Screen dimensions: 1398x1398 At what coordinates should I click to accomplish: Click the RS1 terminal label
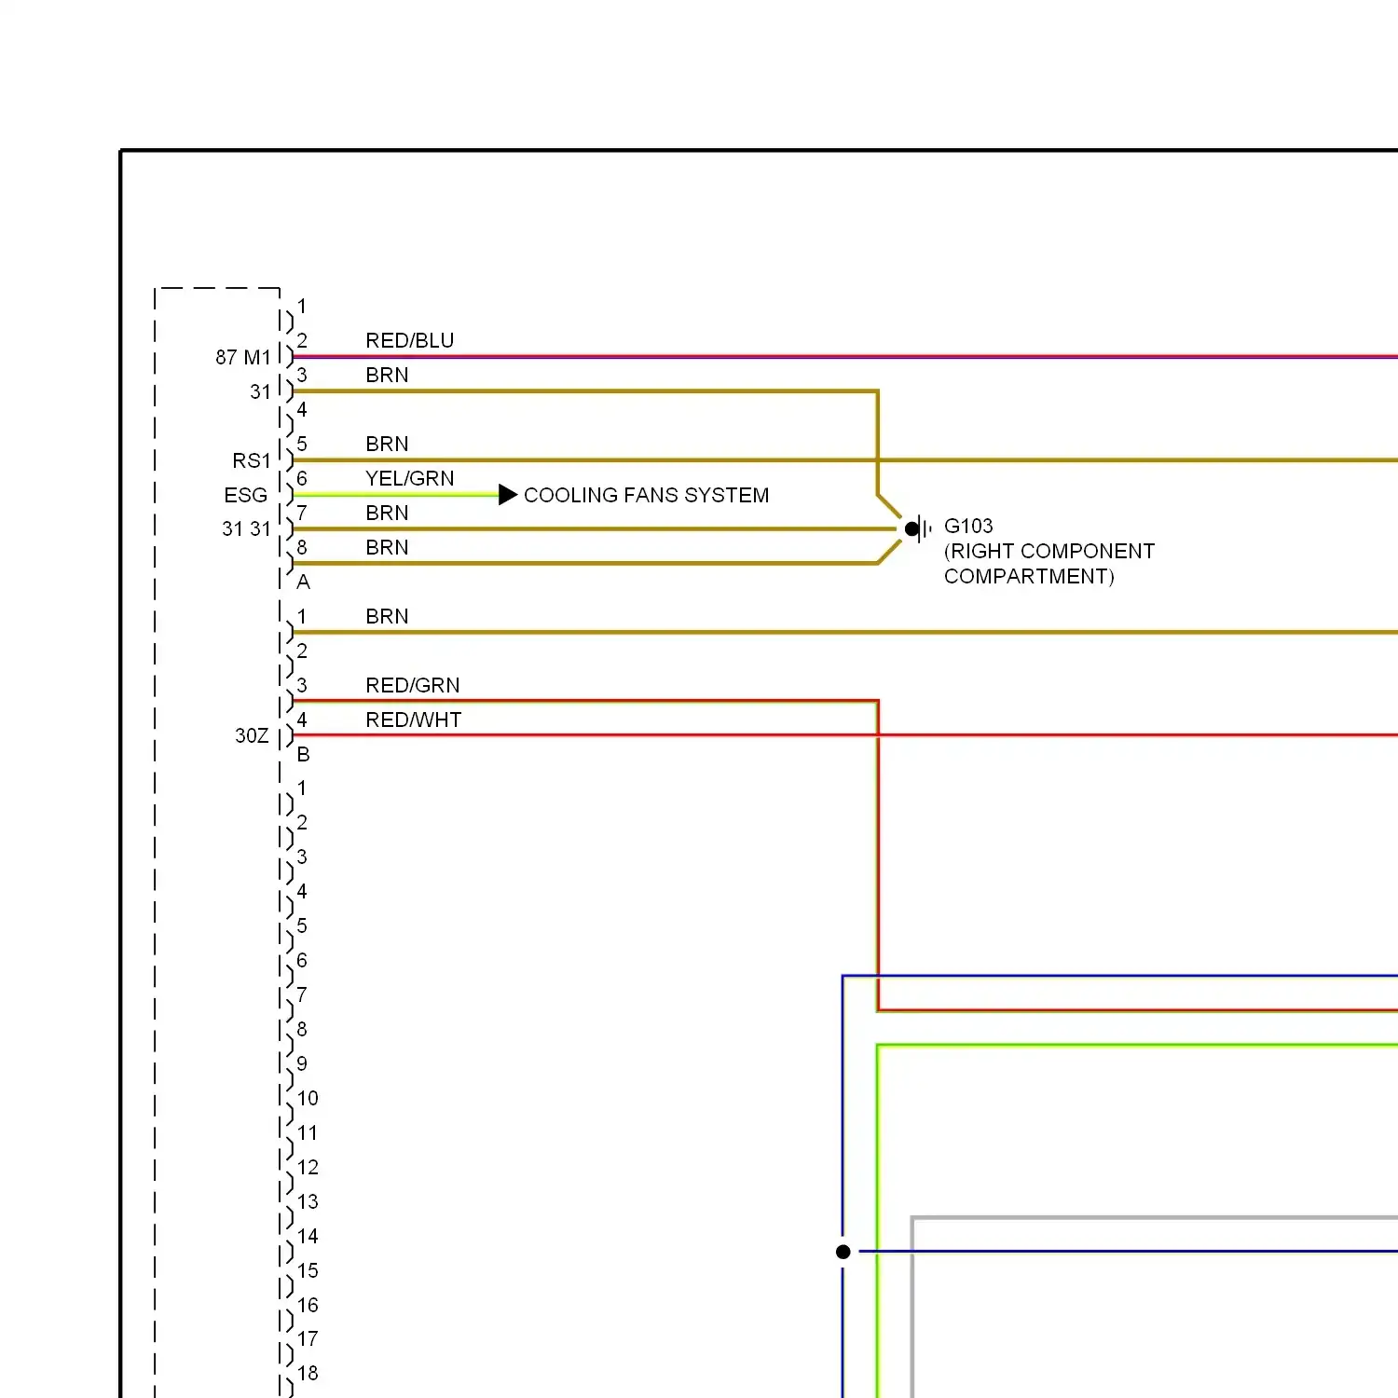coord(252,460)
